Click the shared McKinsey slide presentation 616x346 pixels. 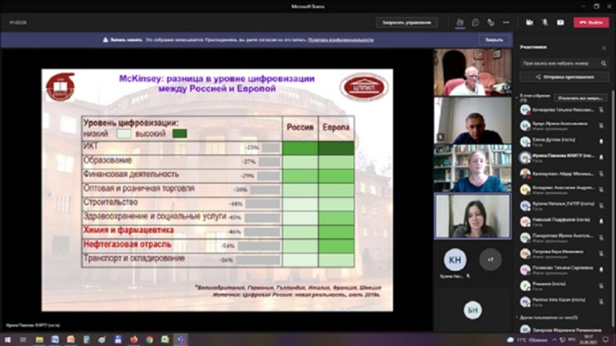point(217,190)
